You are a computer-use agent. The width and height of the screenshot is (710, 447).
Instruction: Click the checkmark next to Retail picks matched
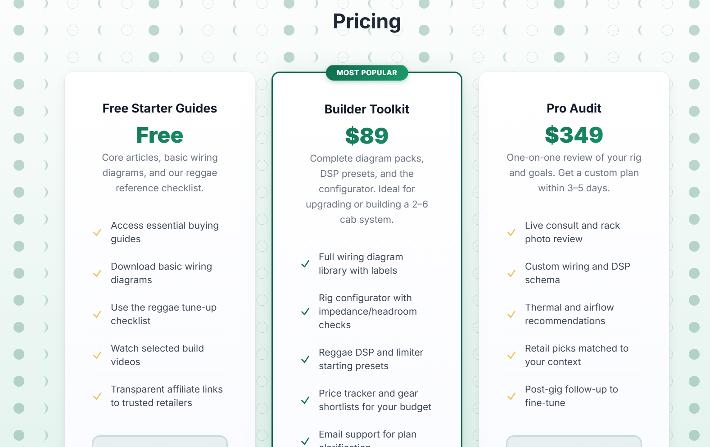click(x=511, y=355)
